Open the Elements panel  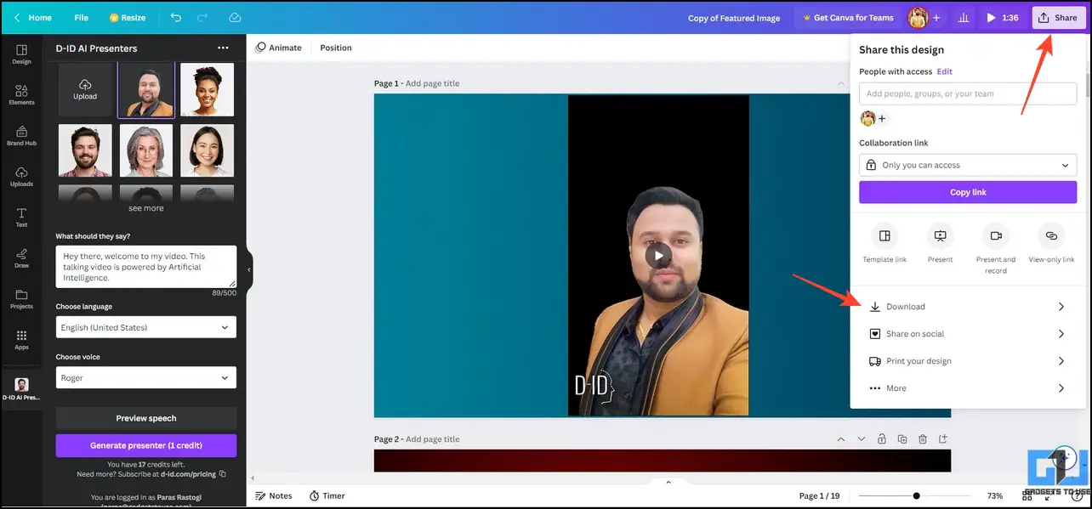(21, 95)
